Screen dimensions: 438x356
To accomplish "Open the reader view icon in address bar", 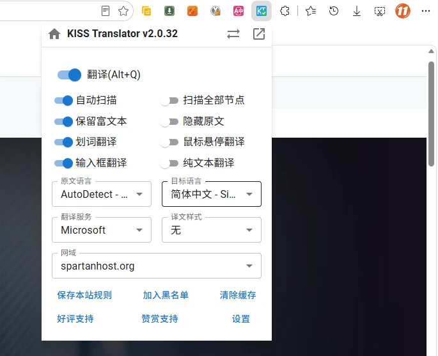I will click(x=106, y=11).
